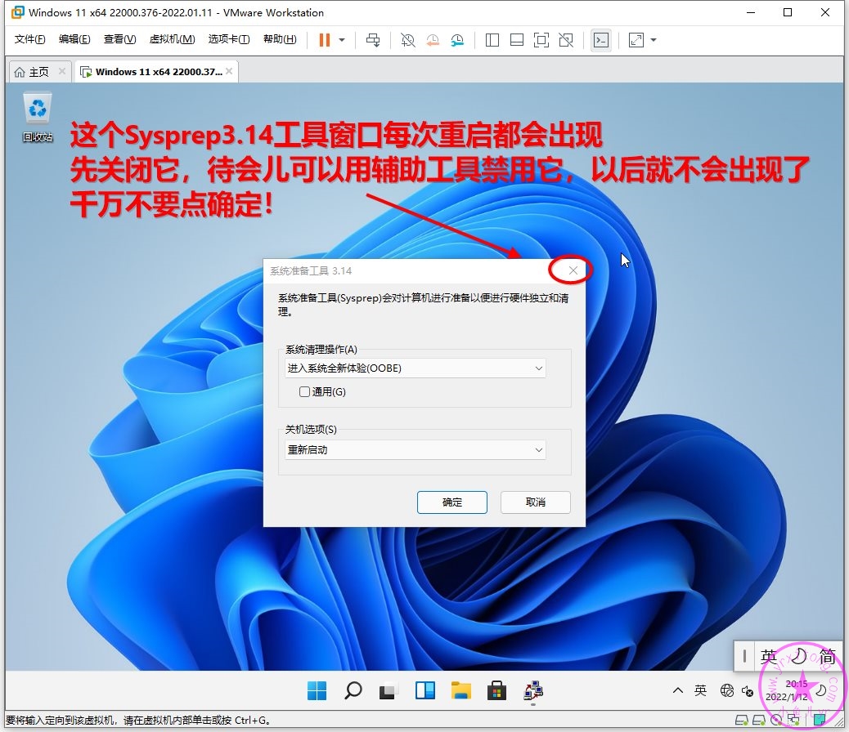
Task: Select the 回收站 desktop icon
Action: (38, 117)
